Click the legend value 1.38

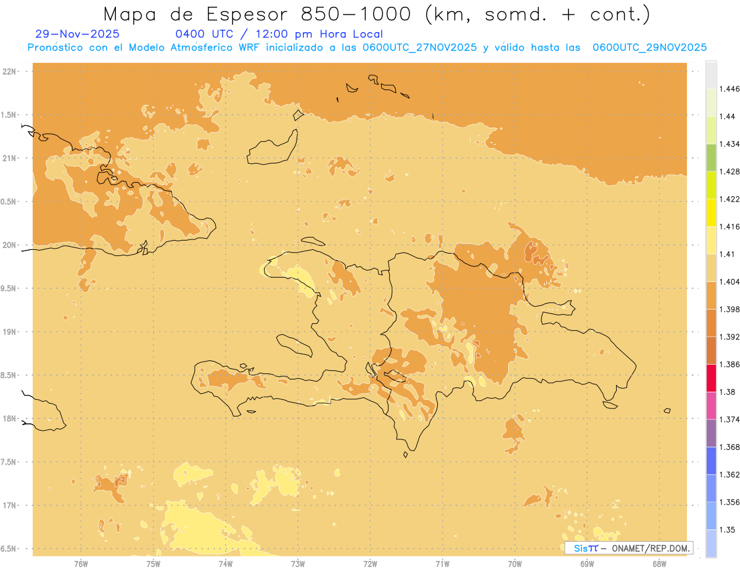coord(728,392)
